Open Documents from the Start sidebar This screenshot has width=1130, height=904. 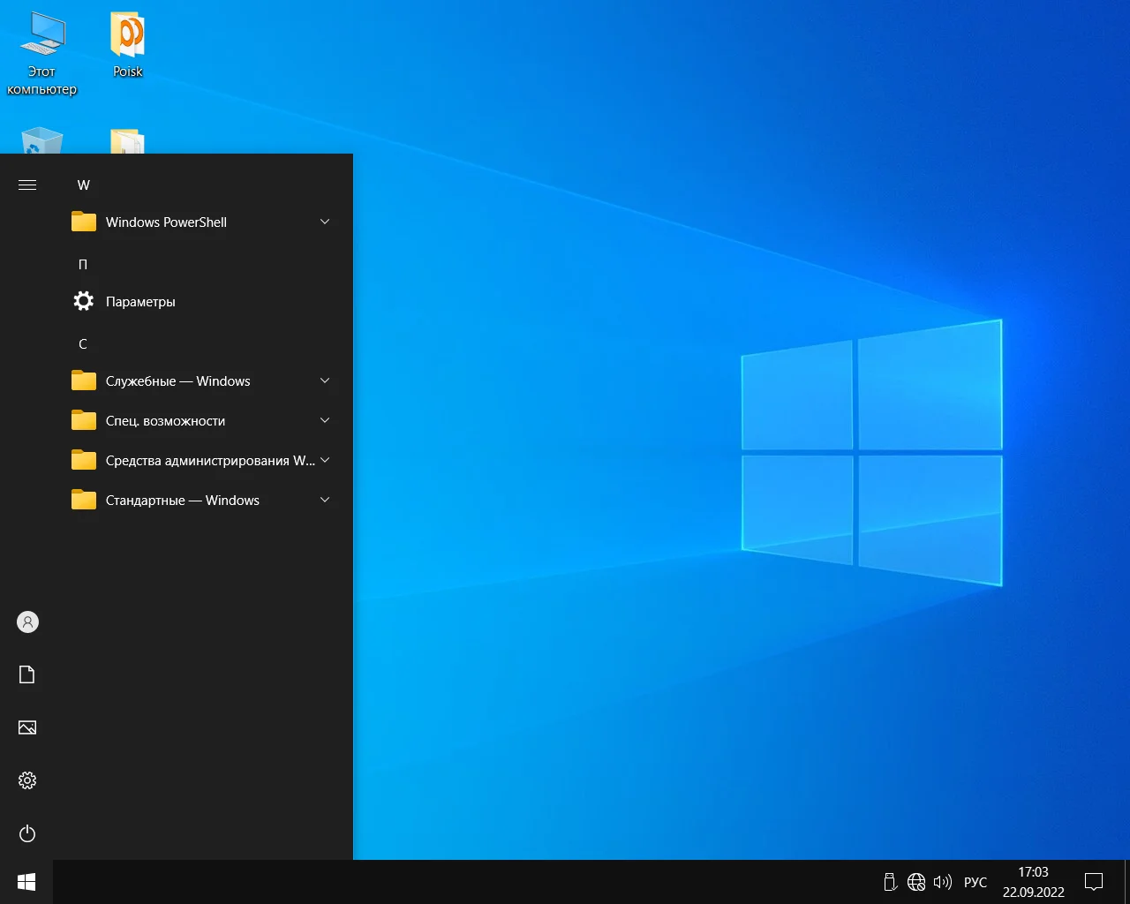click(x=27, y=675)
